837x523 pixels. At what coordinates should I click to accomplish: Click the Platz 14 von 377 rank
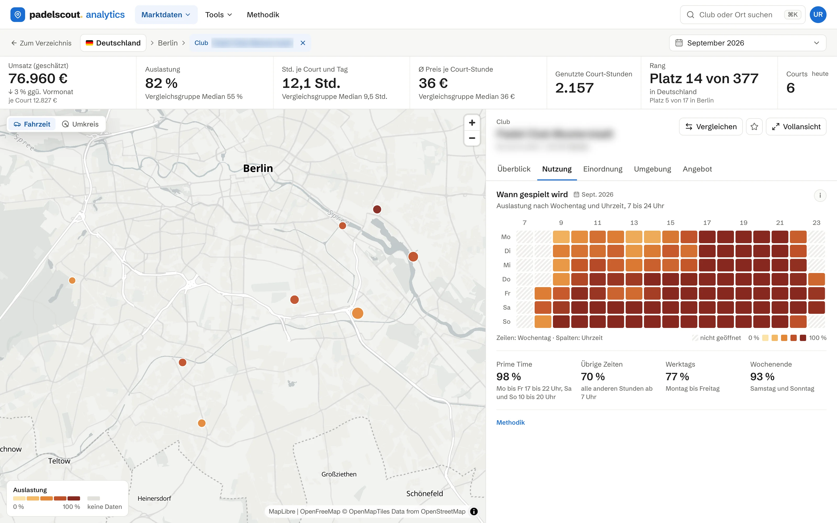[704, 78]
